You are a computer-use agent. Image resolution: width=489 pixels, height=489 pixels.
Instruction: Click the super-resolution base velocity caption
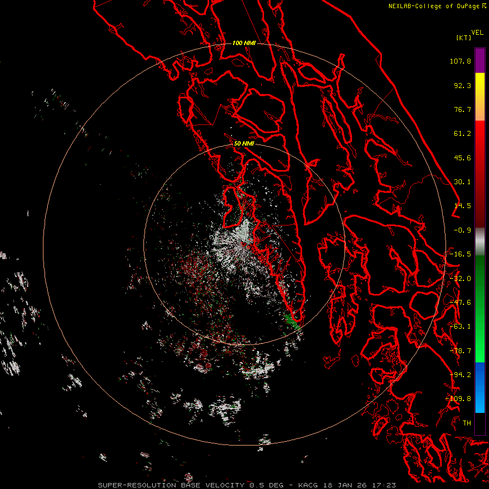pyautogui.click(x=247, y=485)
